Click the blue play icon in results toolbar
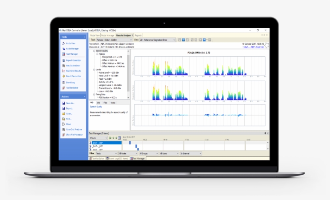Viewport: 330px width, 200px height. tap(204, 40)
